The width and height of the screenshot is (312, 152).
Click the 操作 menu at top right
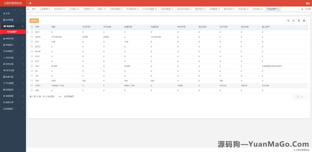point(308,3)
